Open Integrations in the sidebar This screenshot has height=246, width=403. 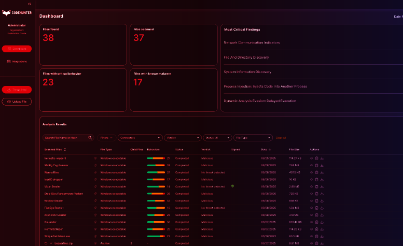tap(17, 62)
